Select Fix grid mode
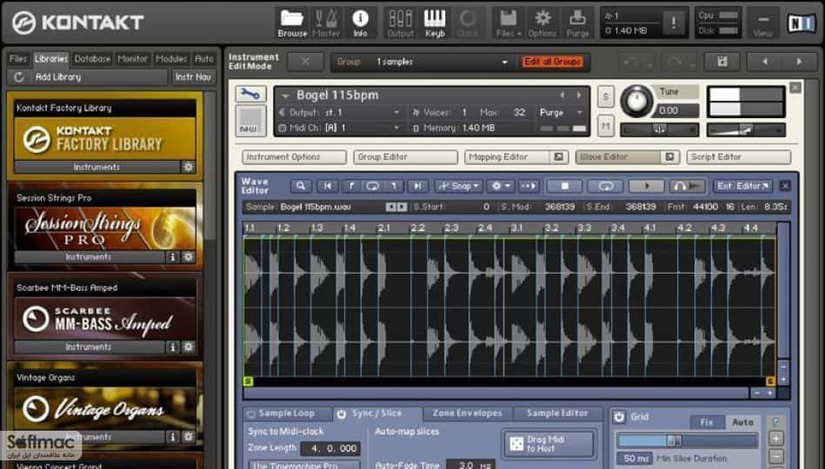This screenshot has width=825, height=469. (707, 422)
